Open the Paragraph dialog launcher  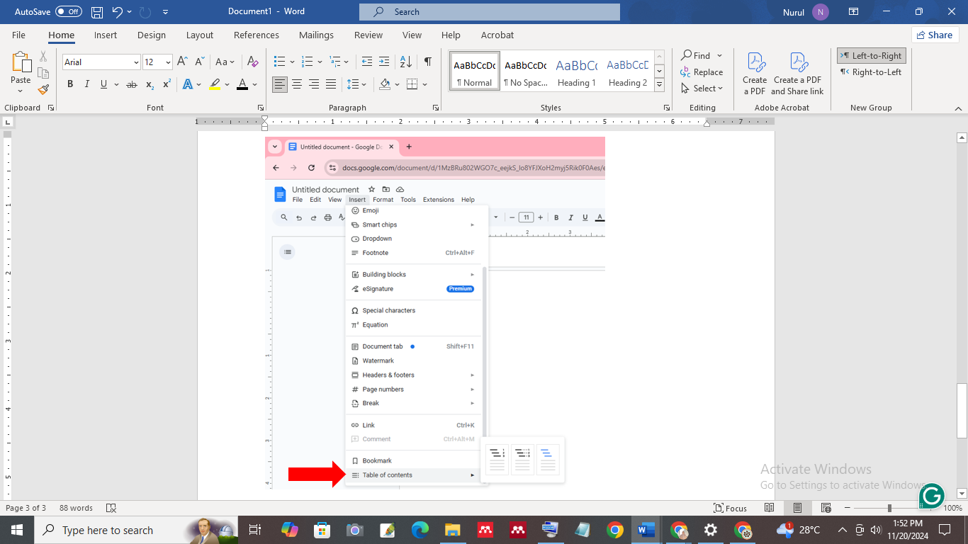[435, 108]
